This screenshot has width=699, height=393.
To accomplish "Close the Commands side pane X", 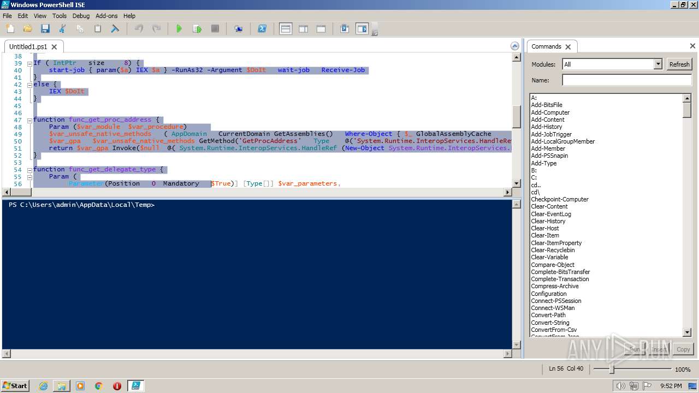I will click(x=692, y=46).
